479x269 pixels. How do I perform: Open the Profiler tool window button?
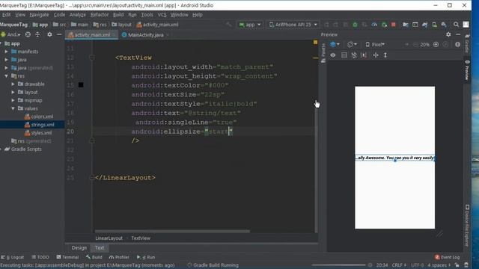119,257
